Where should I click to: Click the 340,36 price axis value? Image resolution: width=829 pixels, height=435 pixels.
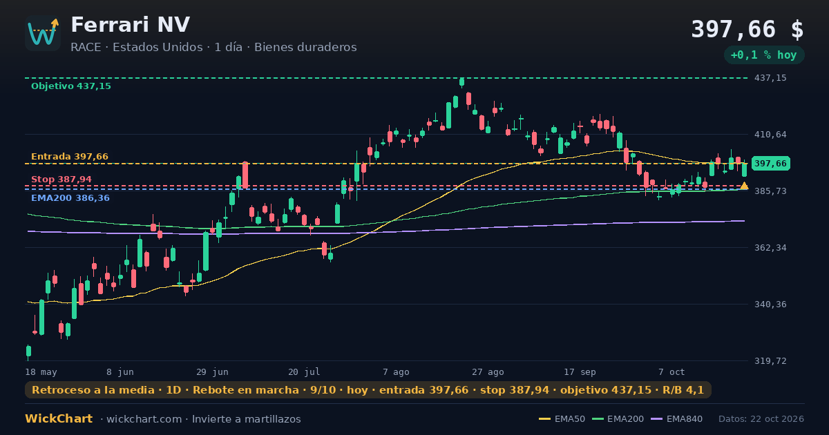pos(770,304)
